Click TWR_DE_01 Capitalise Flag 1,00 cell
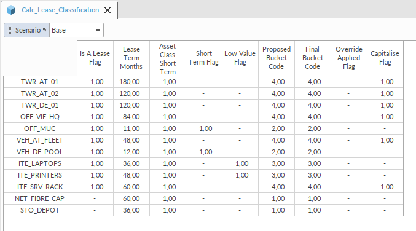This screenshot has height=231, width=416. pos(385,105)
